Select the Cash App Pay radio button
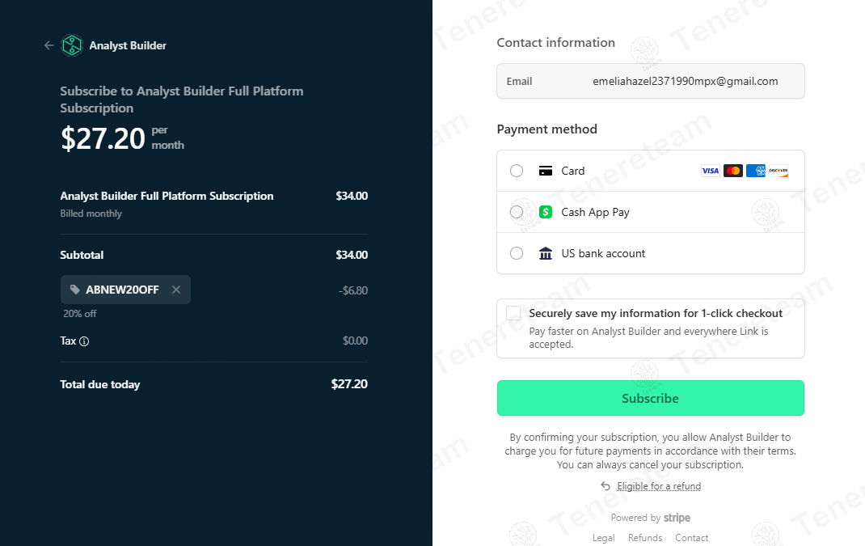Screen dimensions: 865x546 pyautogui.click(x=517, y=212)
